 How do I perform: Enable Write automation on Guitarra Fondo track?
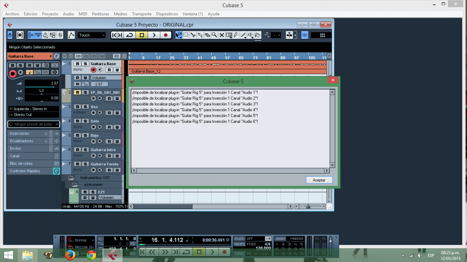click(116, 170)
